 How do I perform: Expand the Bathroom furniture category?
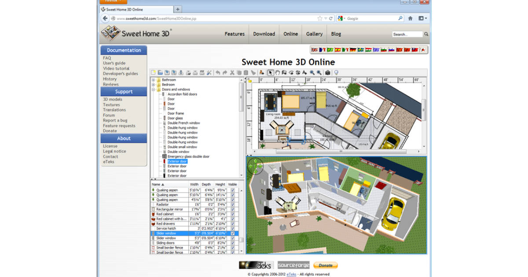pyautogui.click(x=153, y=80)
